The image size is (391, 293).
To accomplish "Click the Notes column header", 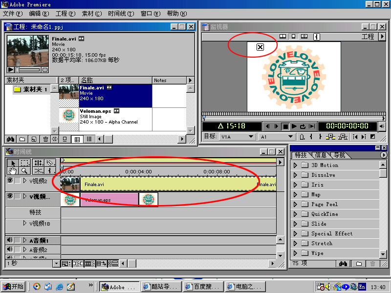I will (169, 80).
